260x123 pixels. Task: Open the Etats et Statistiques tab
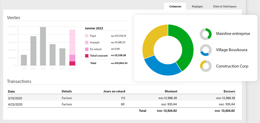[x=225, y=7]
